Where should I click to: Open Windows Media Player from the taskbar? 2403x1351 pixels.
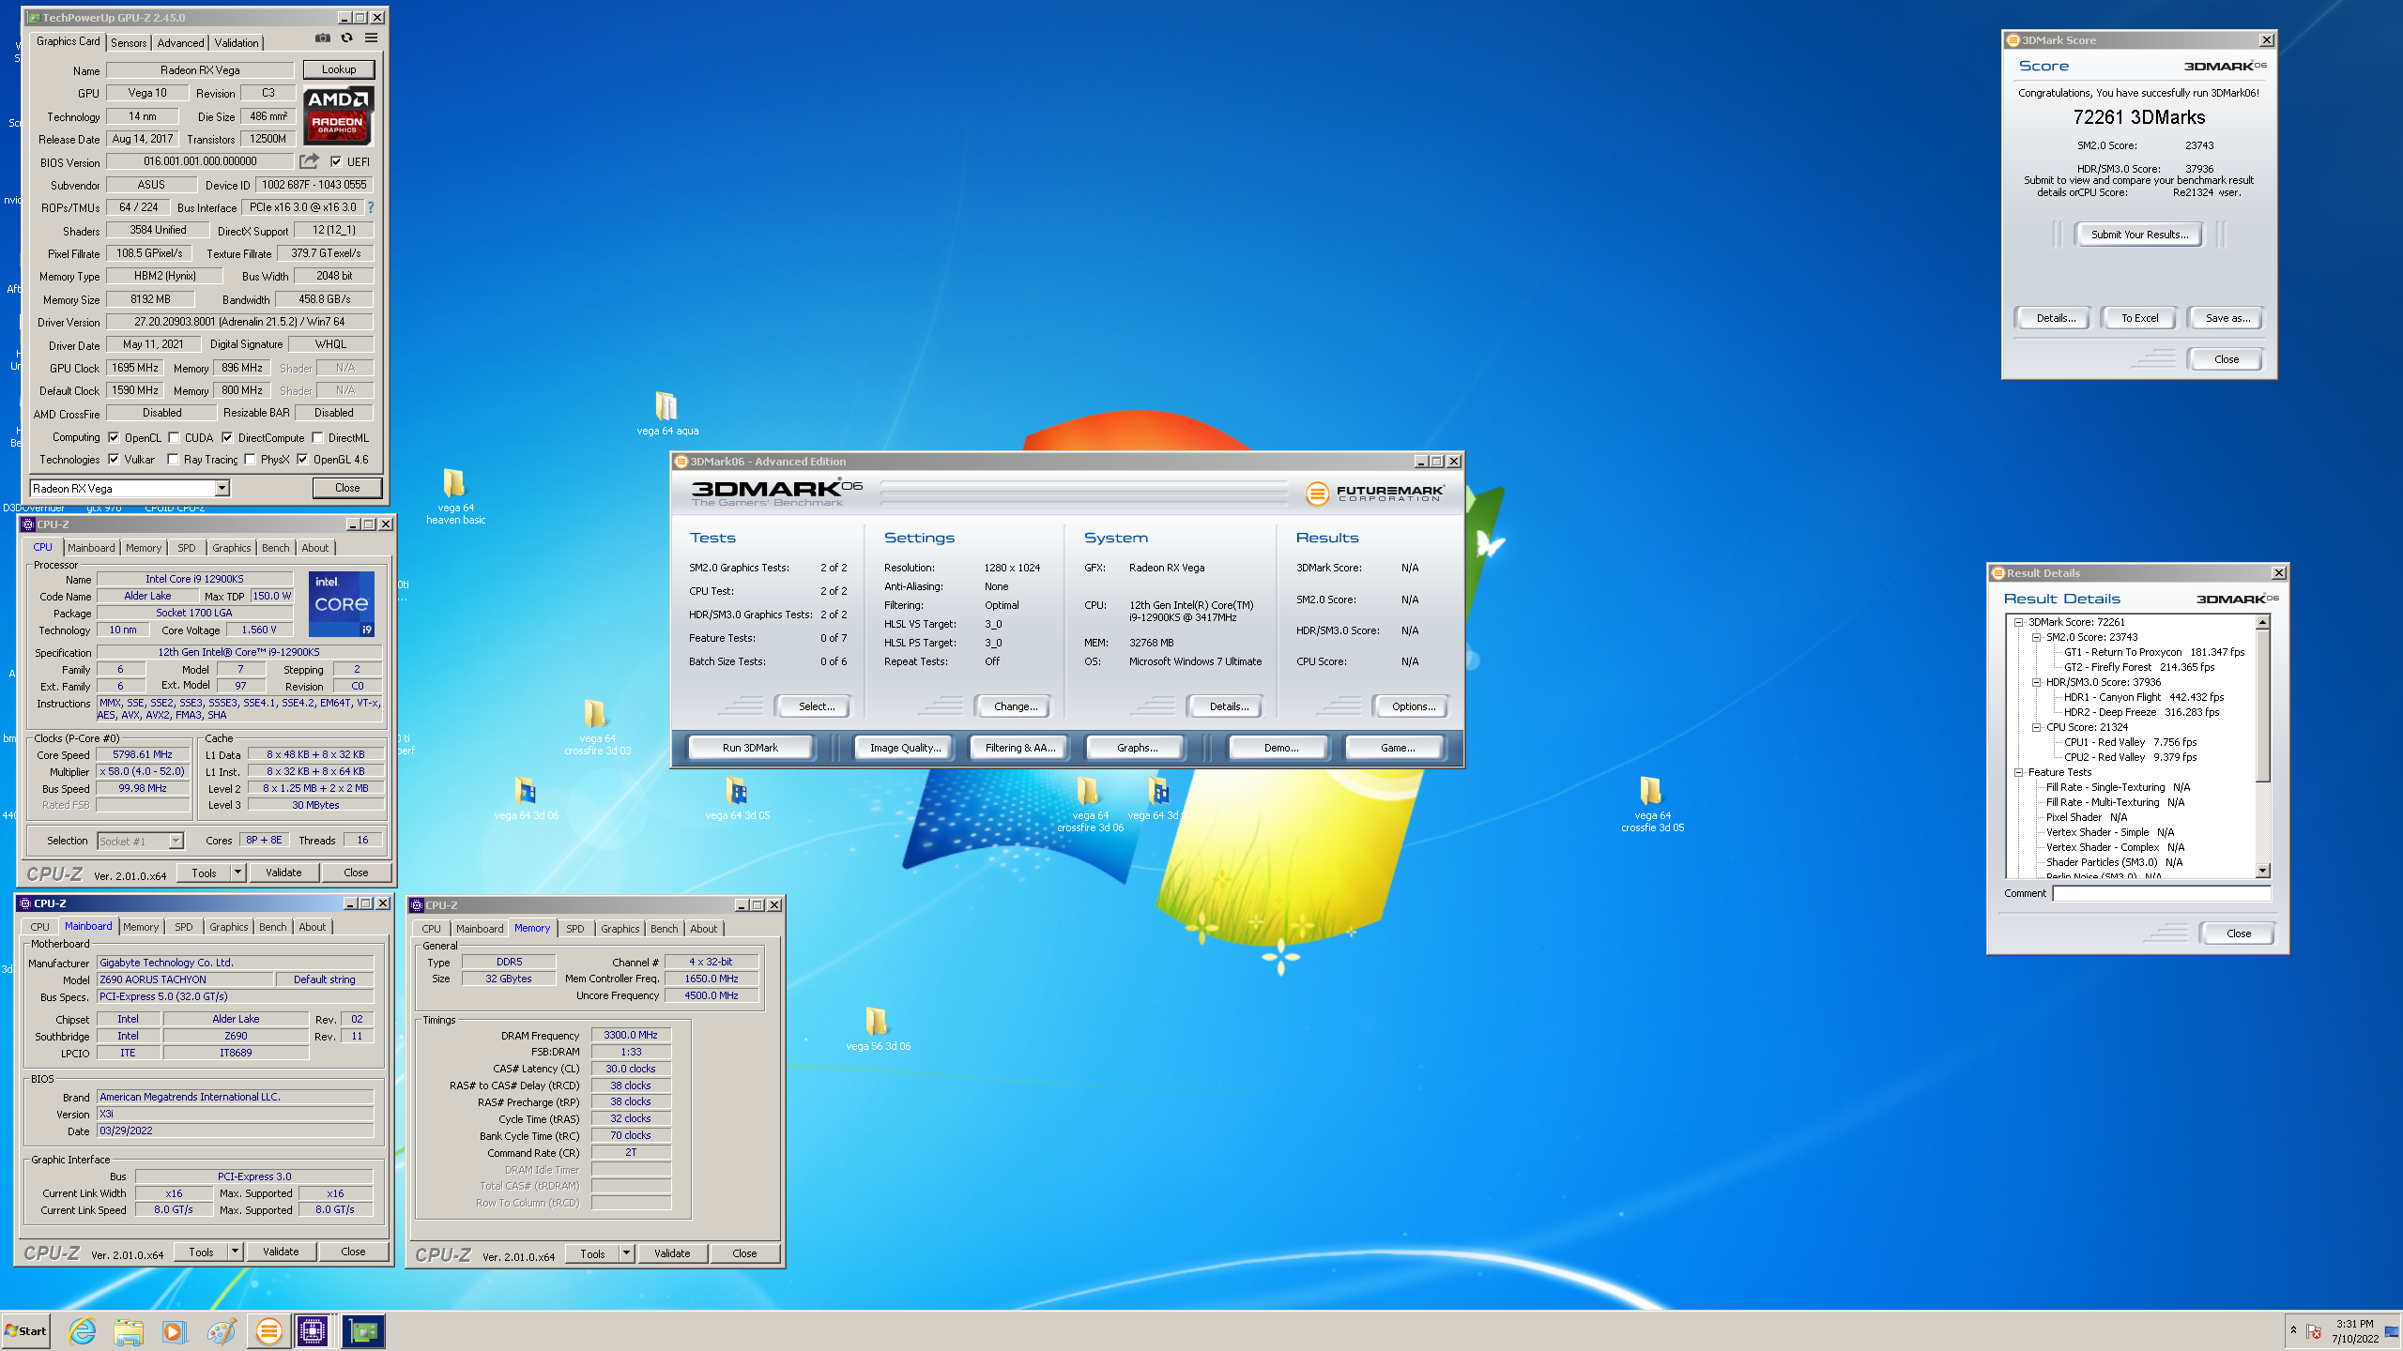(x=175, y=1330)
